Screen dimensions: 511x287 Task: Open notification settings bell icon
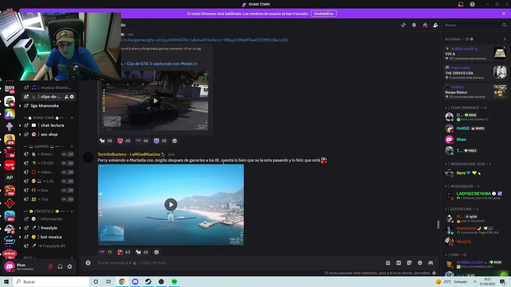pos(414,25)
